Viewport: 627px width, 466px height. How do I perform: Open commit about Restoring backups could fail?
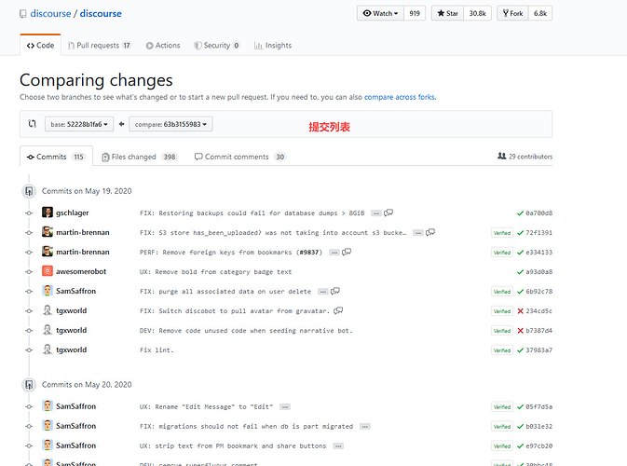[x=252, y=212]
